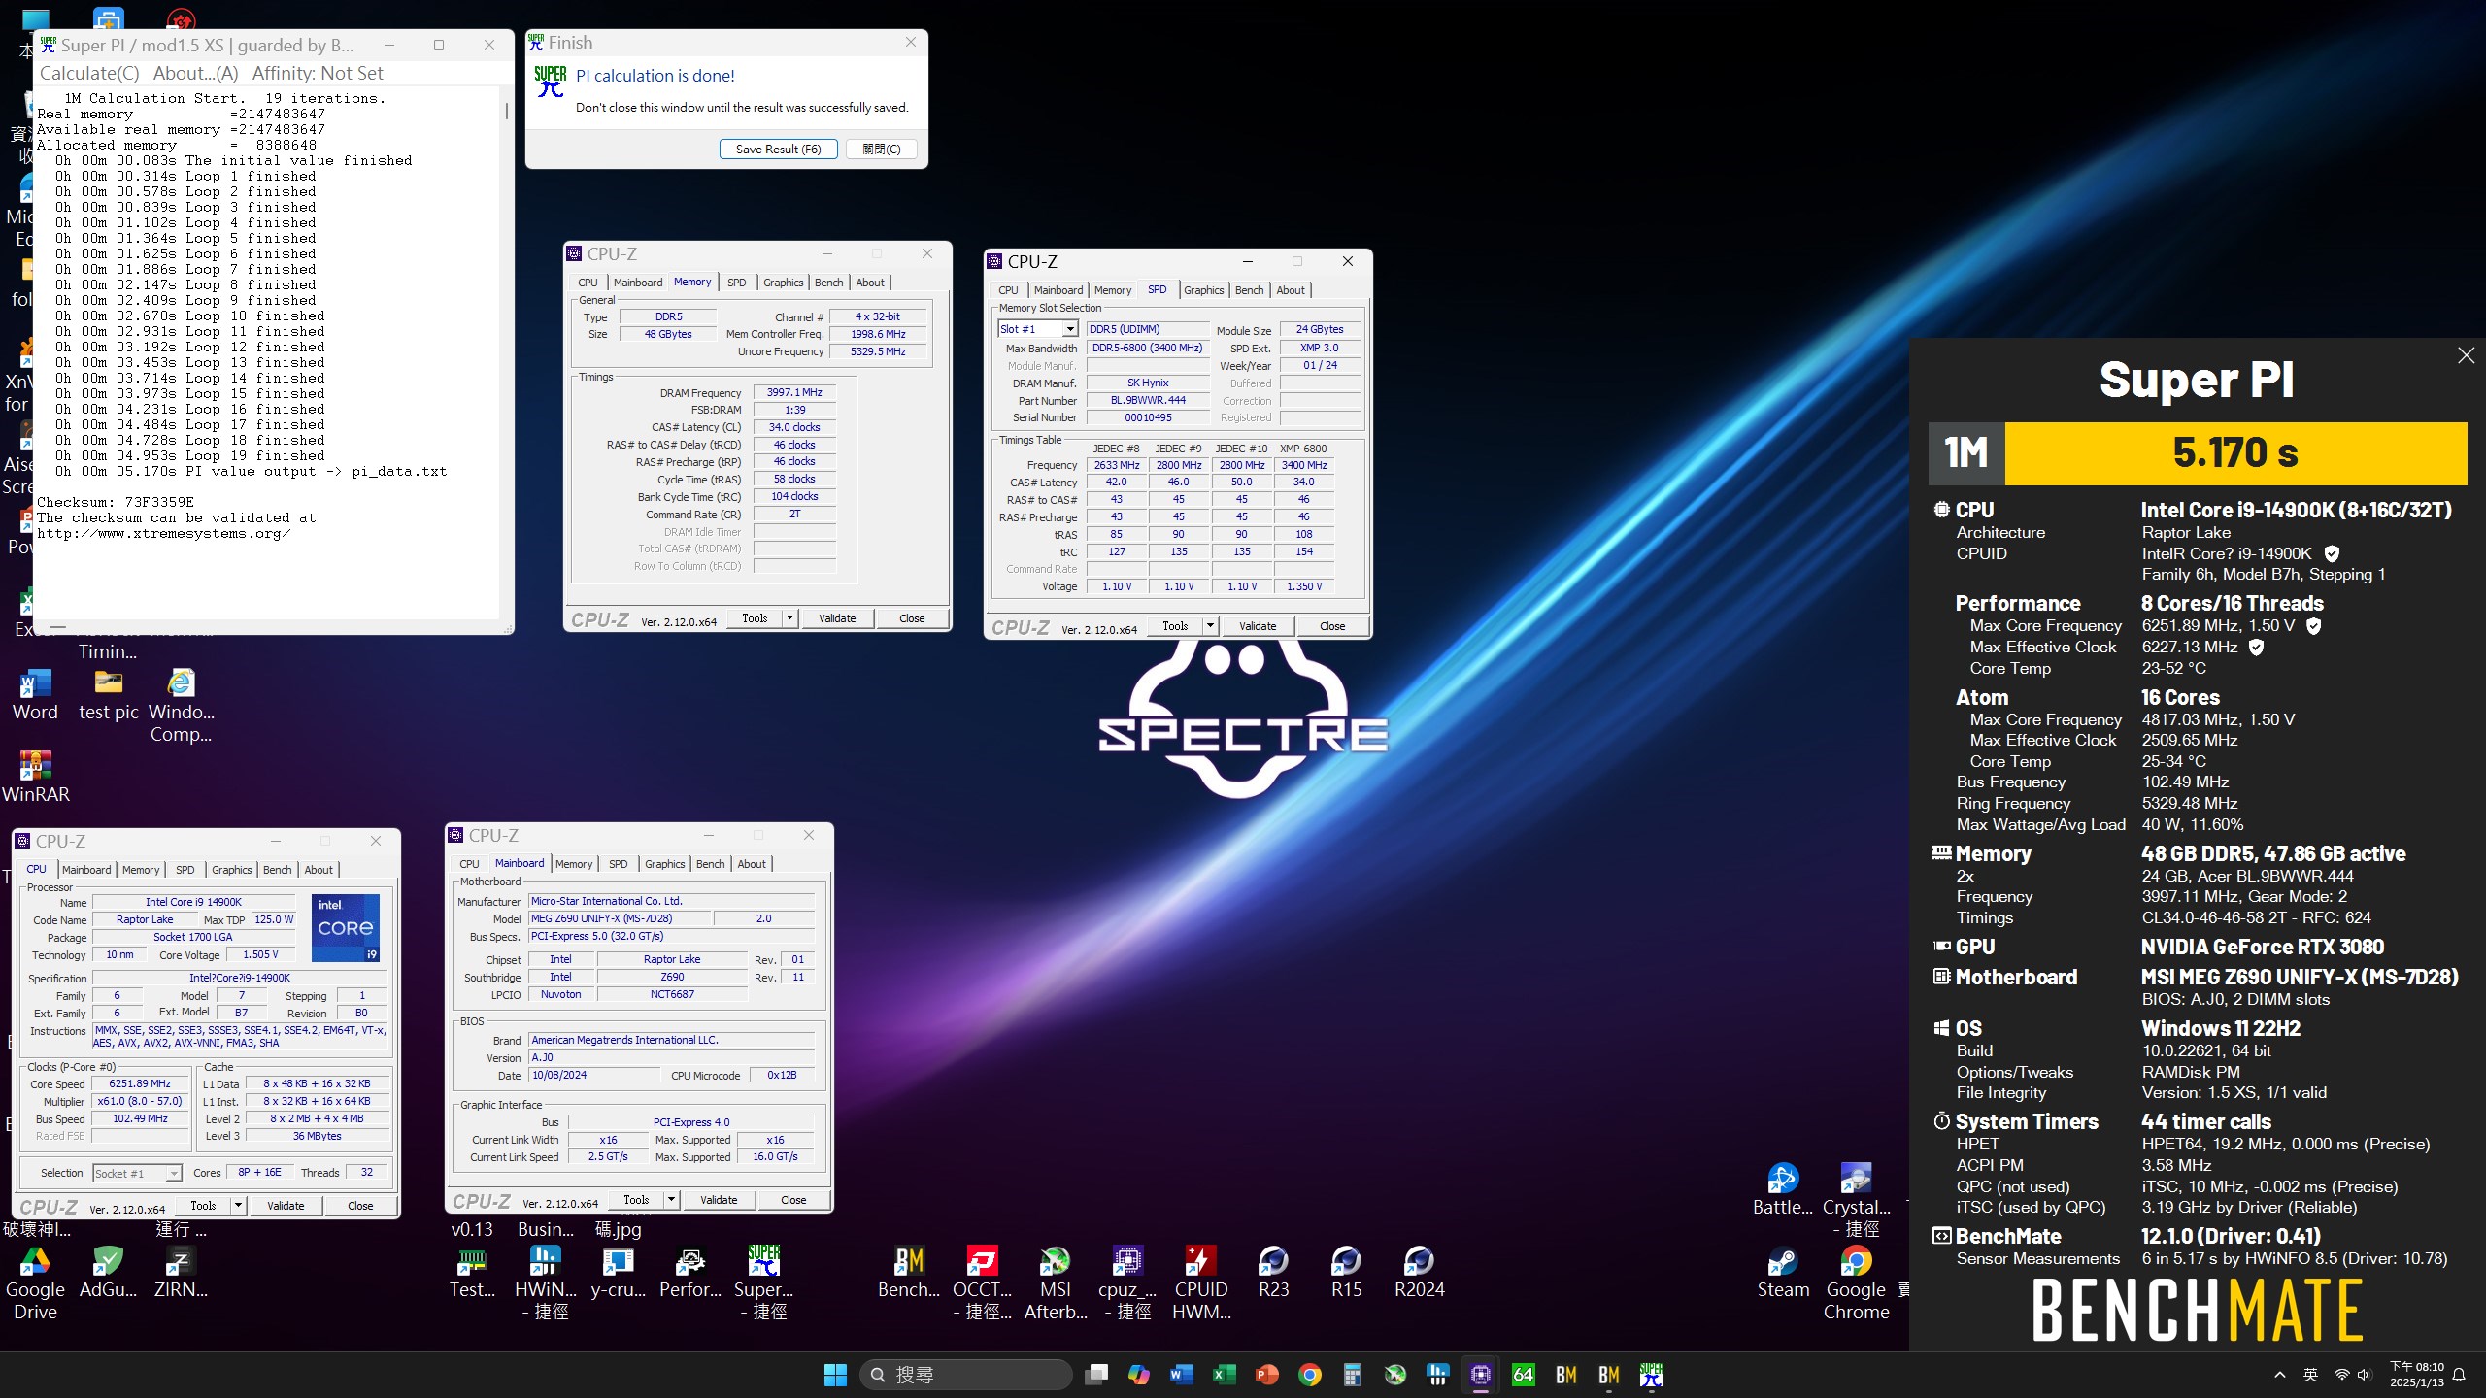Viewport: 2486px width, 1398px height.
Task: Switch to SPD tab in CPU-Z Memory window
Action: 736,283
